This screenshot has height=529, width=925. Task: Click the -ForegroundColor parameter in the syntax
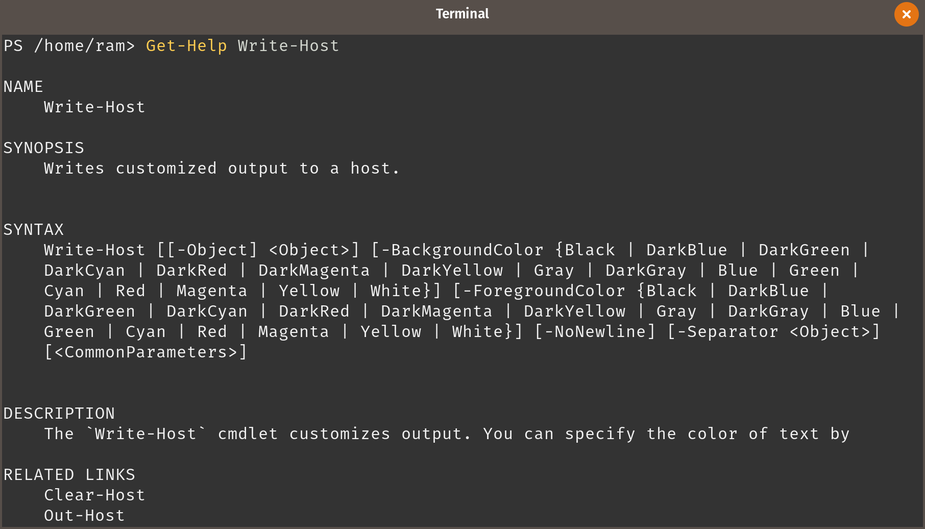click(x=544, y=291)
